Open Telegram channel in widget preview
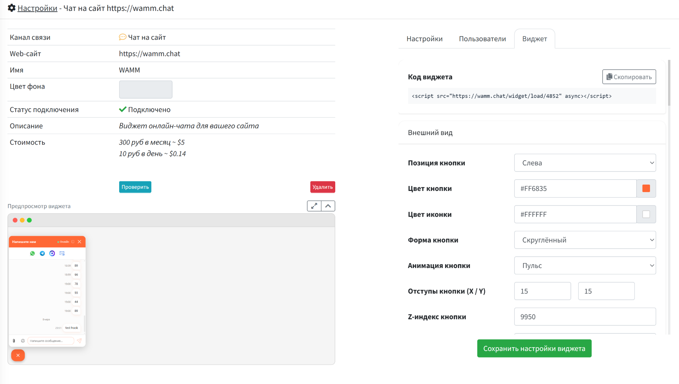This screenshot has width=679, height=384. coord(42,253)
